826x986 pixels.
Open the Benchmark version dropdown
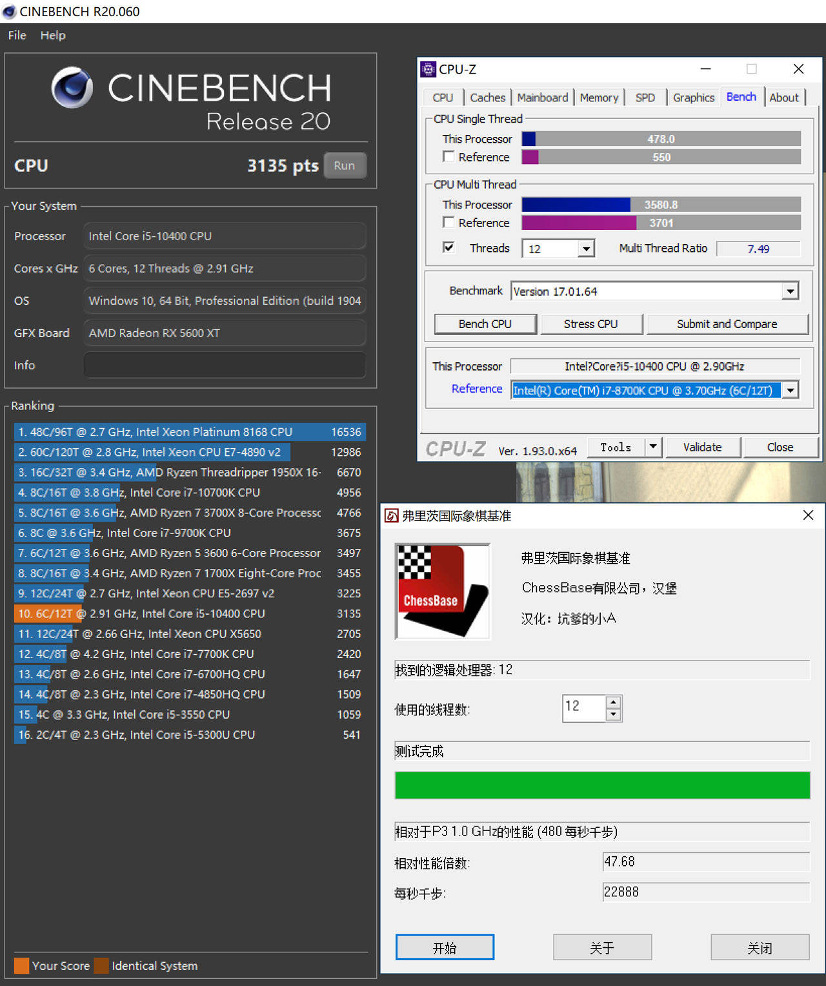pos(791,291)
